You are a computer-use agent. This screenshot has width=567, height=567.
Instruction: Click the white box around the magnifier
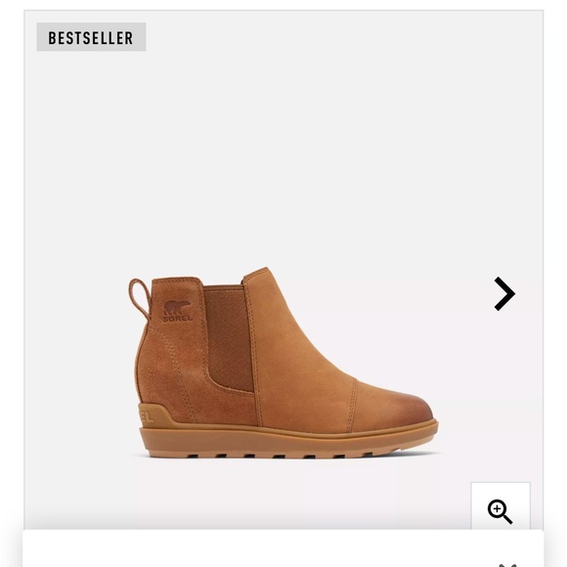click(x=501, y=505)
